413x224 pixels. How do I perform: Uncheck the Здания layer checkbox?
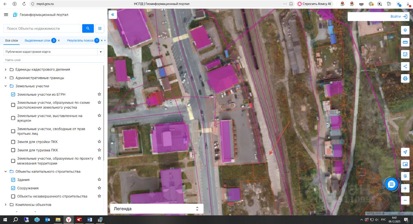click(x=13, y=180)
